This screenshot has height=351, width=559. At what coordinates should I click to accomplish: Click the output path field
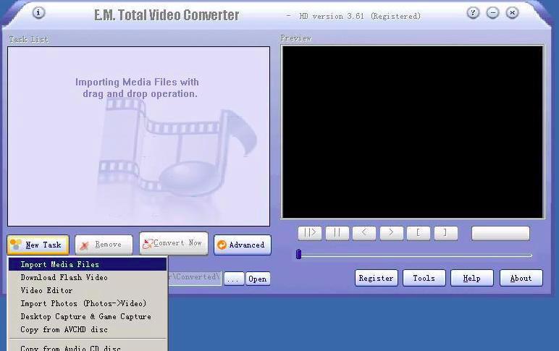[x=195, y=278]
